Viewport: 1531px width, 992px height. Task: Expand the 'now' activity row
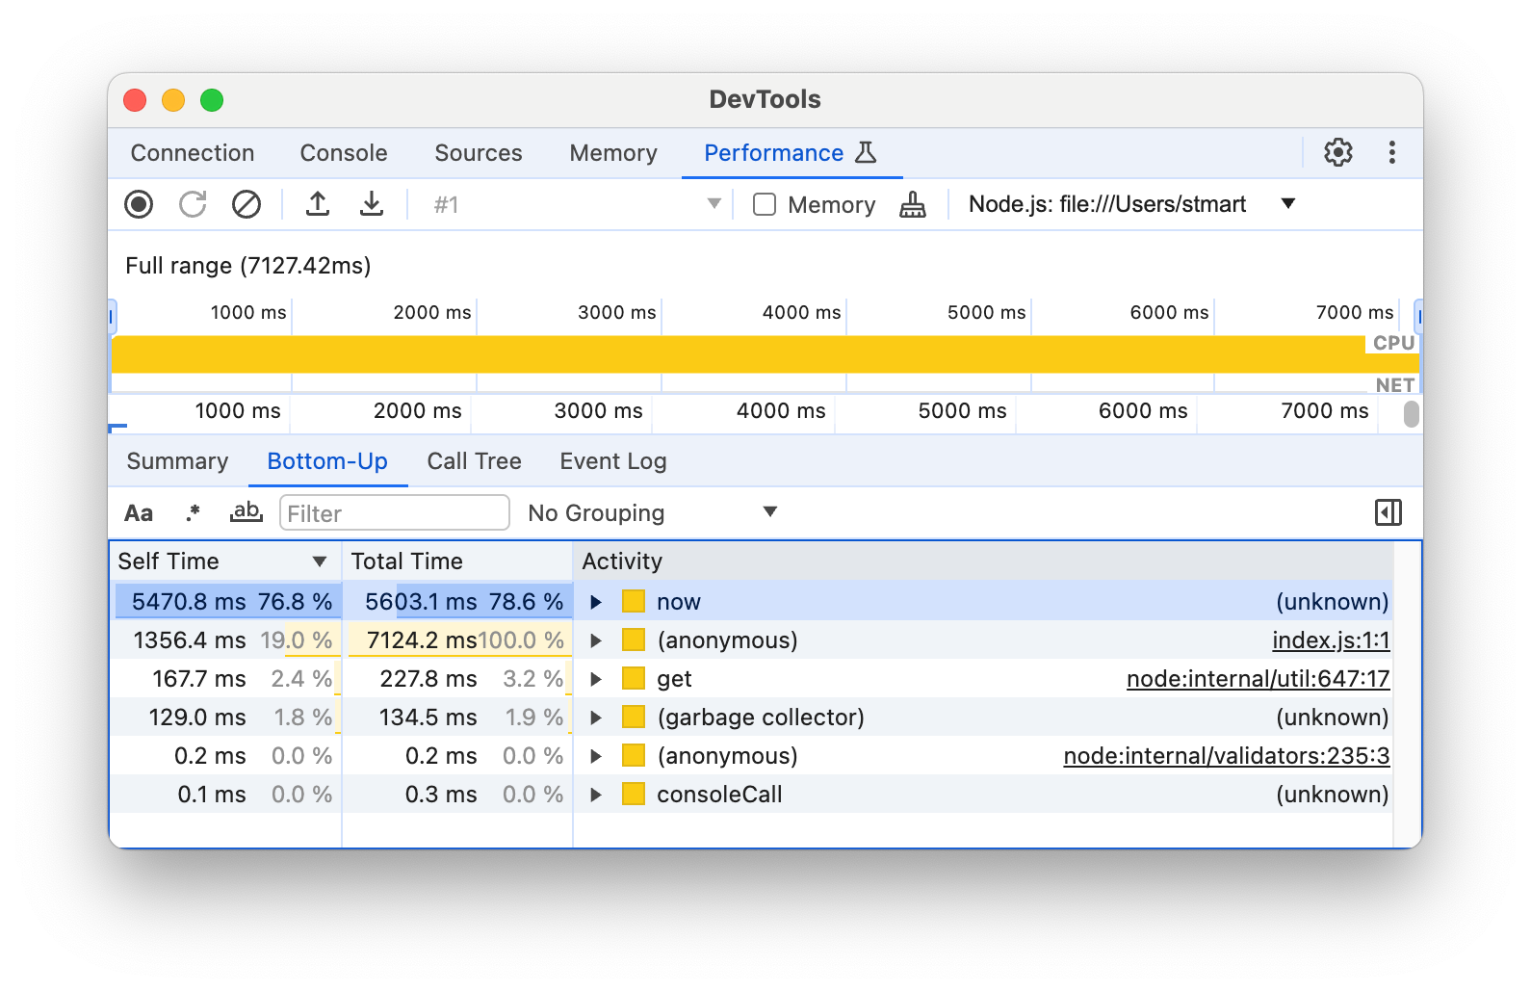tap(596, 602)
